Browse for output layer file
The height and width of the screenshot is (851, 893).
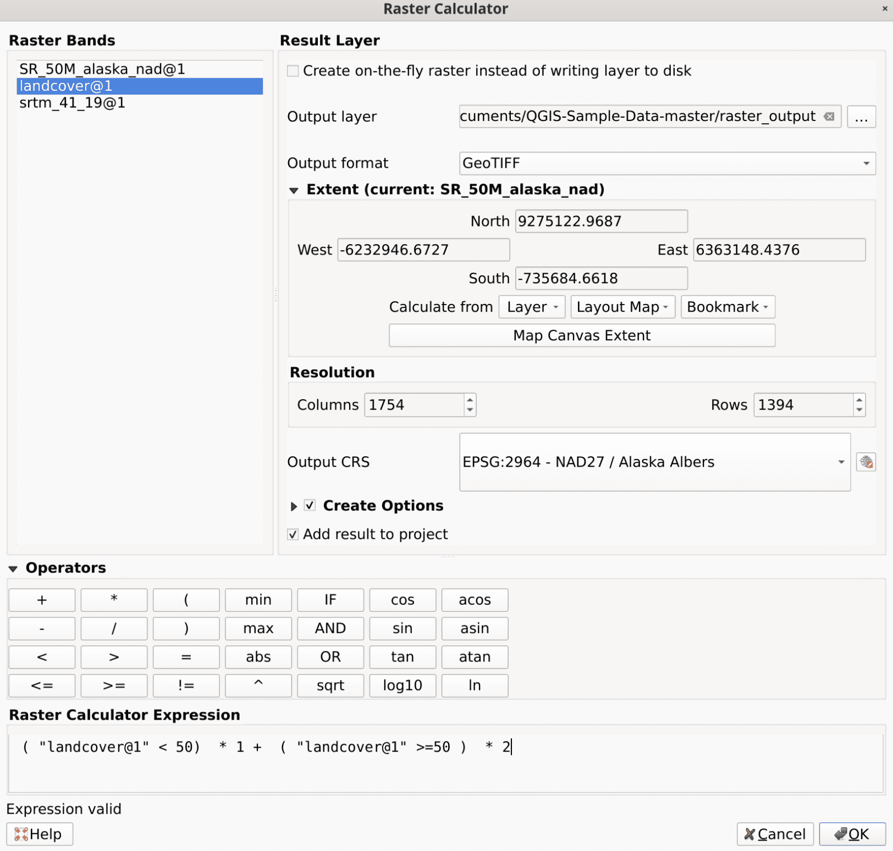pyautogui.click(x=861, y=117)
